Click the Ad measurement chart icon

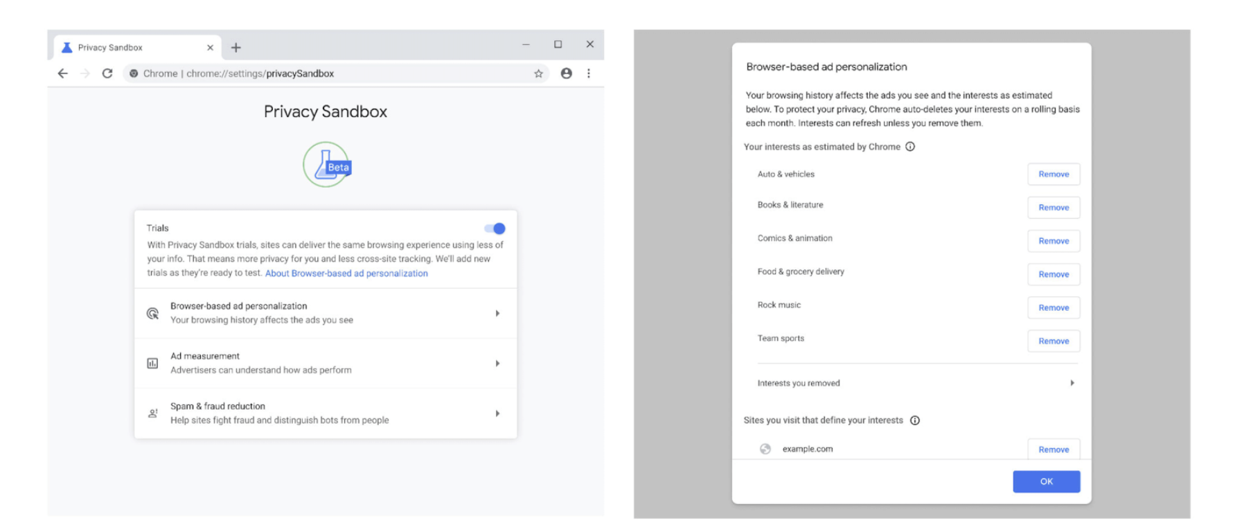click(152, 363)
